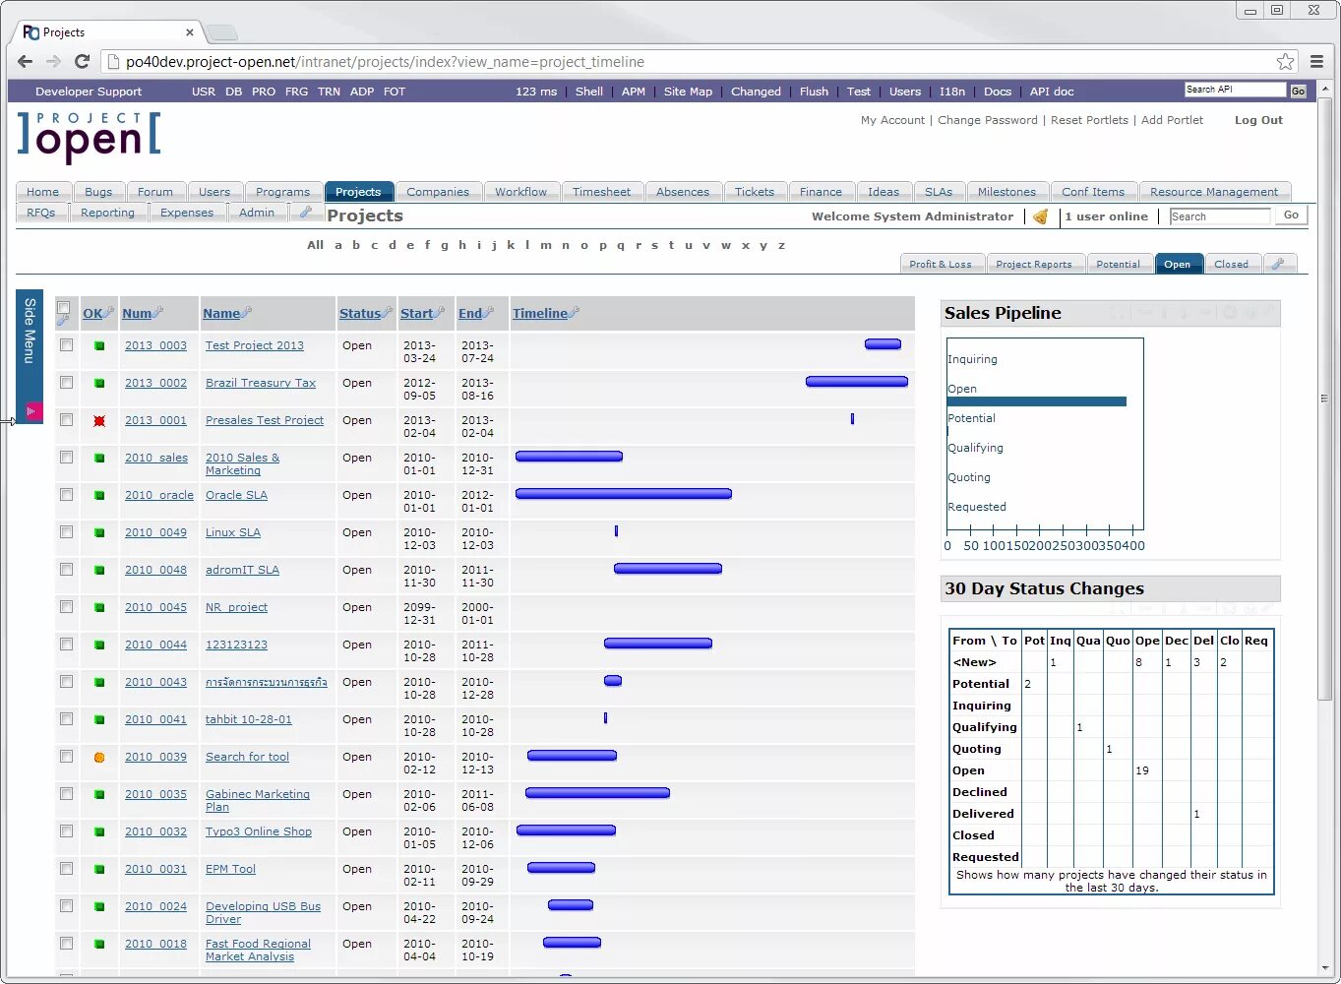
Task: Filter projects by letter 'm'
Action: coord(546,245)
